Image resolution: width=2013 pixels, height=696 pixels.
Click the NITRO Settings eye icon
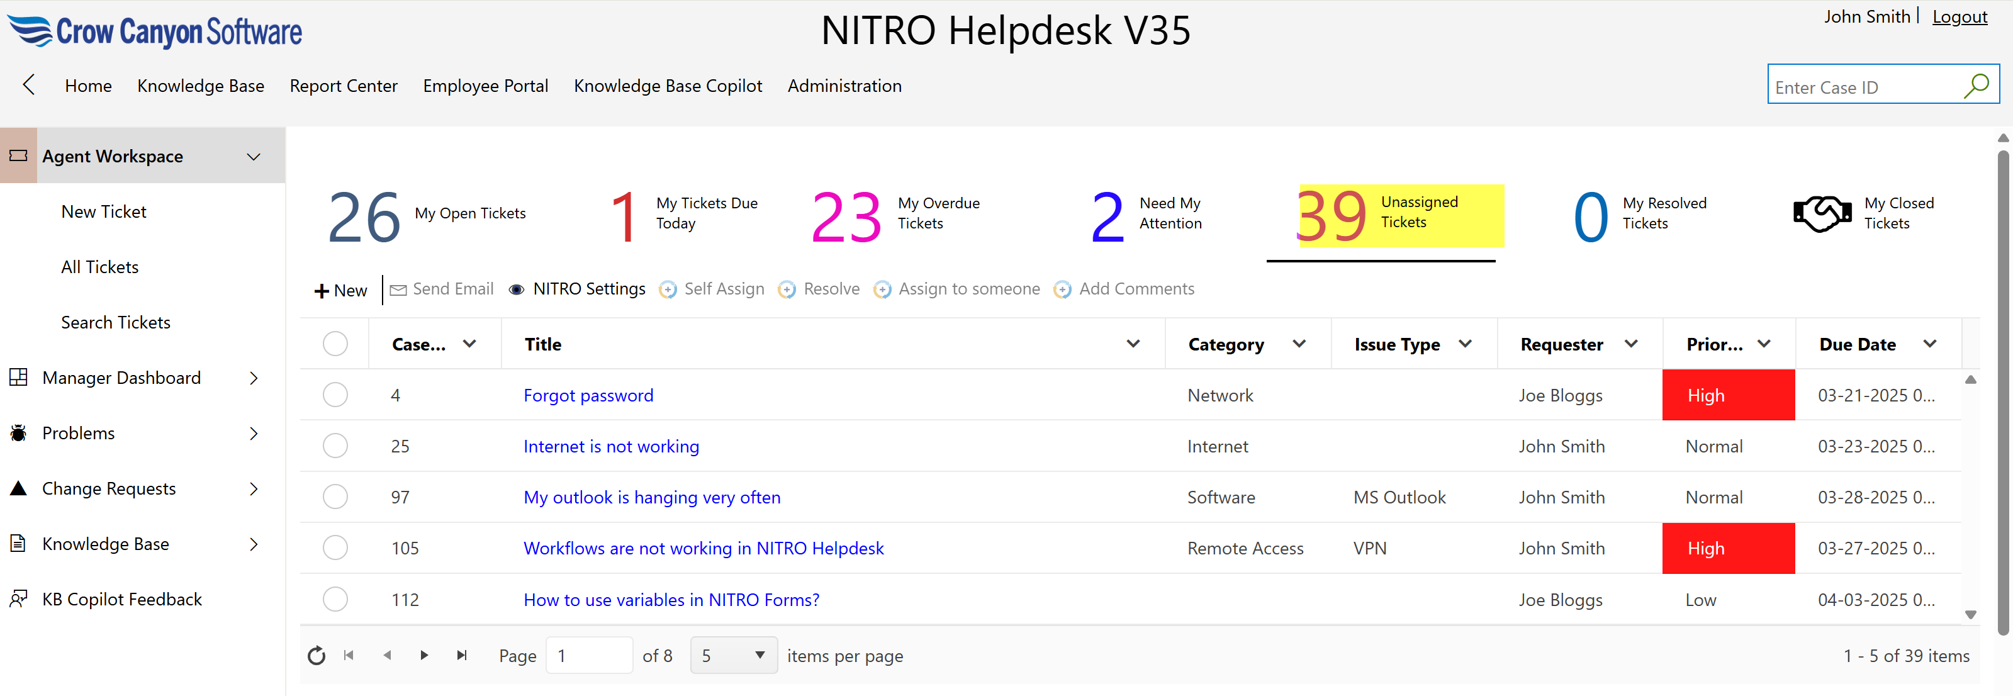click(516, 290)
